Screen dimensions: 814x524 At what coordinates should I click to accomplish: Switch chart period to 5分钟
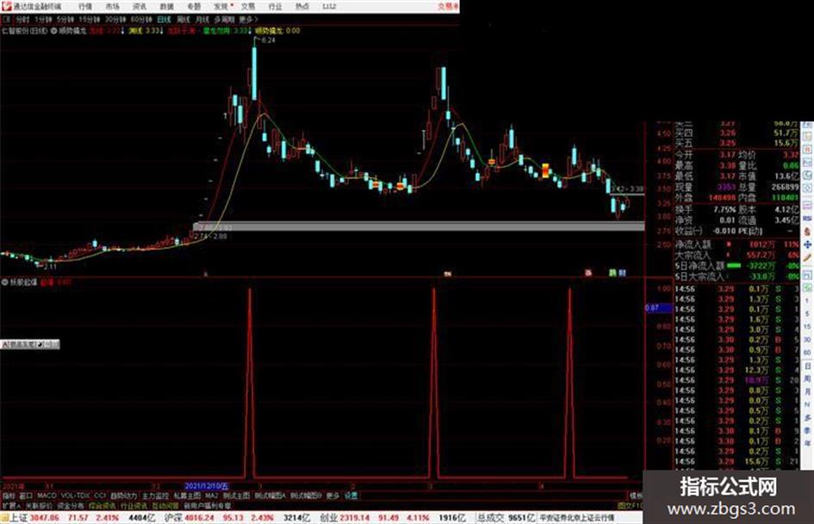pos(65,20)
